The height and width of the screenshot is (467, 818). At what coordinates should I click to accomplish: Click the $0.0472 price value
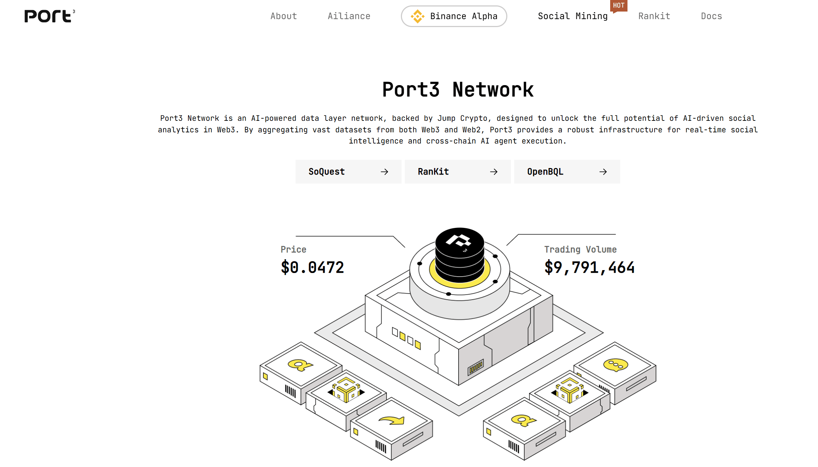pyautogui.click(x=312, y=268)
